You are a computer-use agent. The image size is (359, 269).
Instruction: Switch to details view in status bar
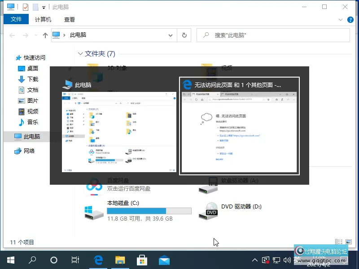339,242
